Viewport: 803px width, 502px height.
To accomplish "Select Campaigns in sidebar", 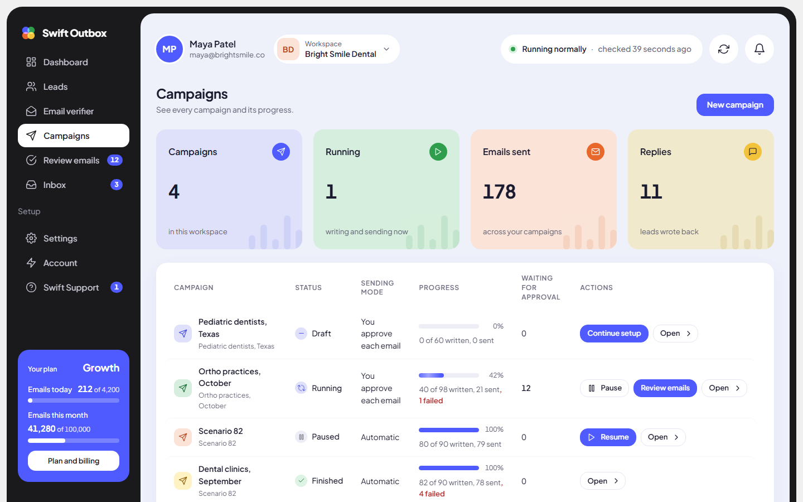I will tap(74, 136).
